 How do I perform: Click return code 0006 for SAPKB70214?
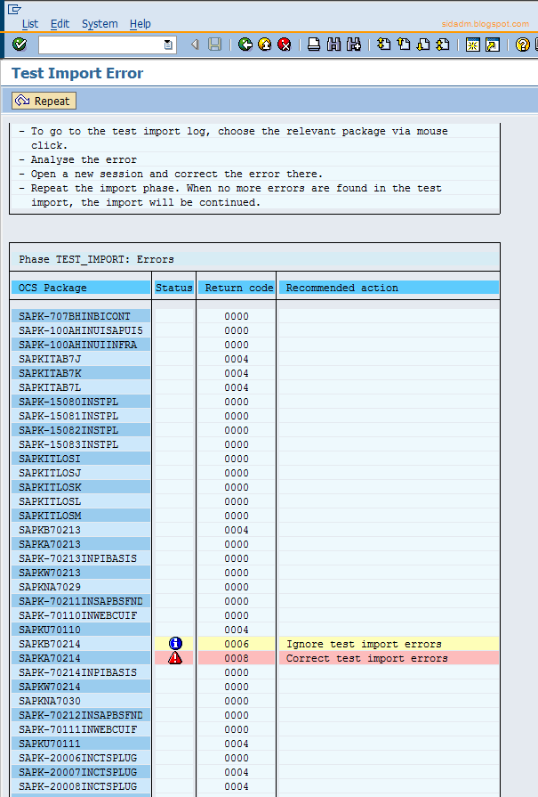[237, 644]
